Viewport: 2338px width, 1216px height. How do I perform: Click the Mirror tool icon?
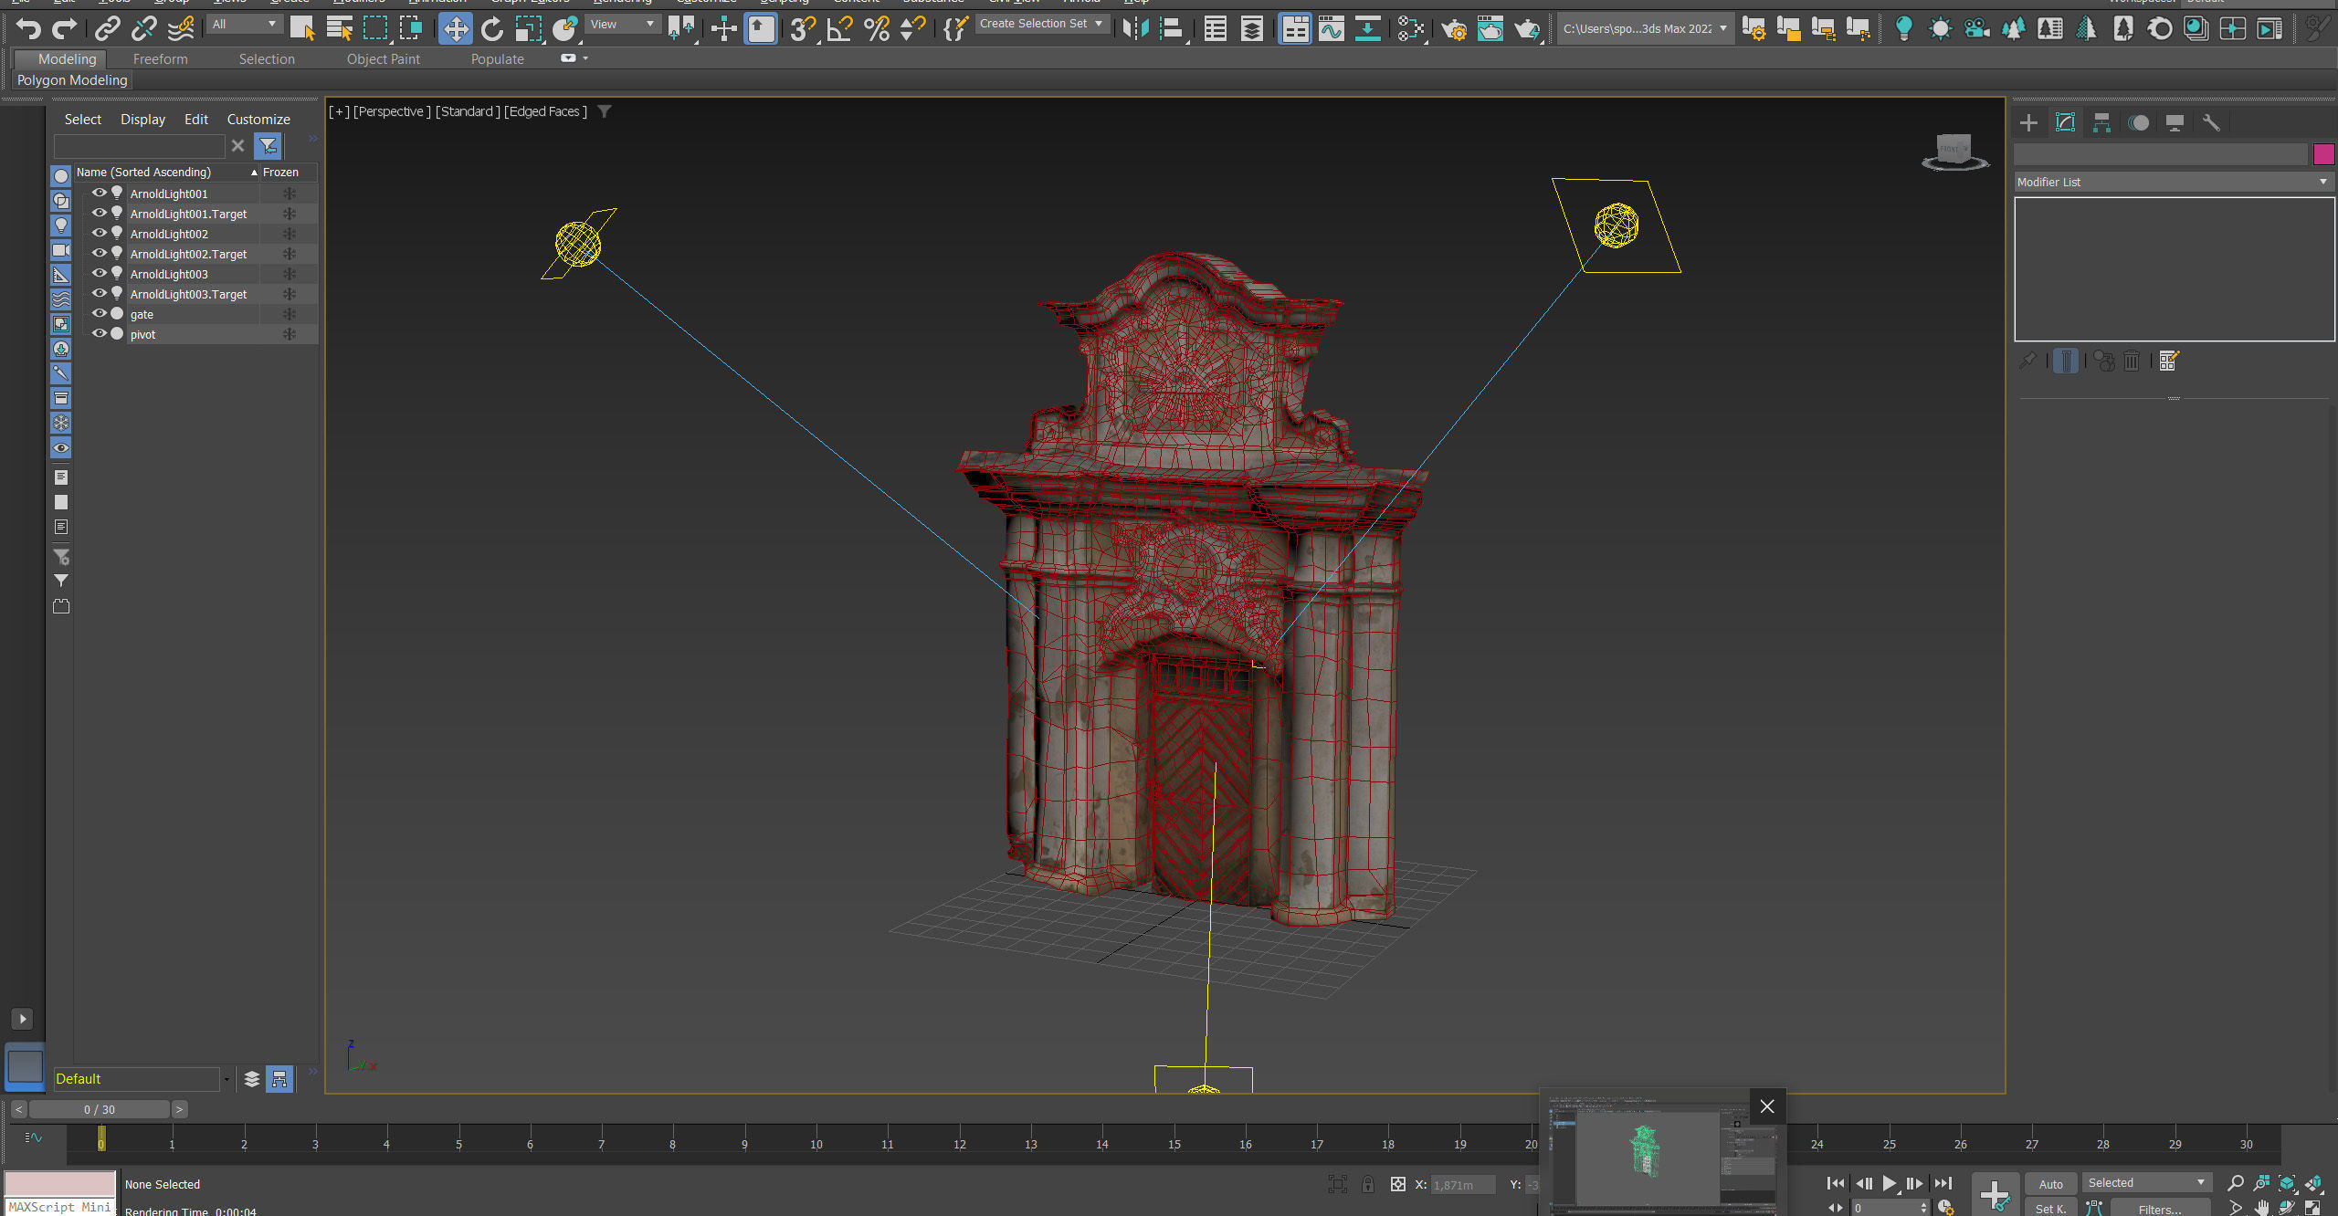[1135, 29]
